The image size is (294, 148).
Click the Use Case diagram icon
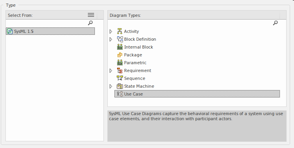[x=119, y=94]
